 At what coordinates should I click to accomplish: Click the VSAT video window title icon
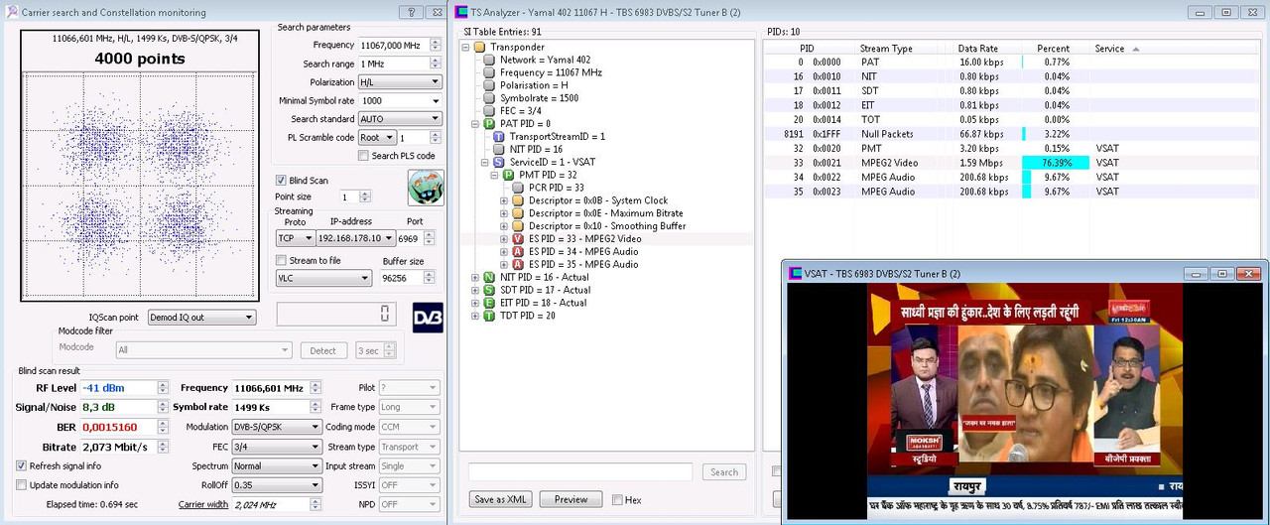pyautogui.click(x=795, y=273)
